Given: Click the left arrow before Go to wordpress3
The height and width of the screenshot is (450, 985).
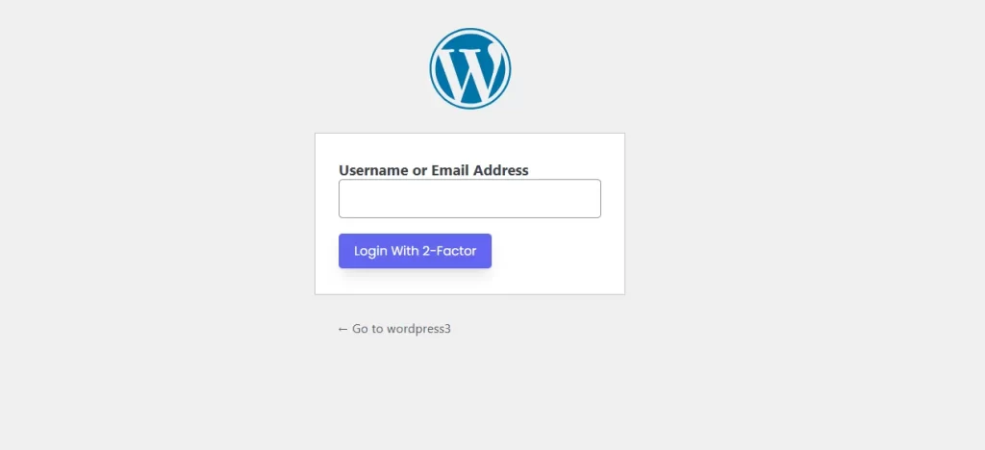Looking at the screenshot, I should click(342, 329).
